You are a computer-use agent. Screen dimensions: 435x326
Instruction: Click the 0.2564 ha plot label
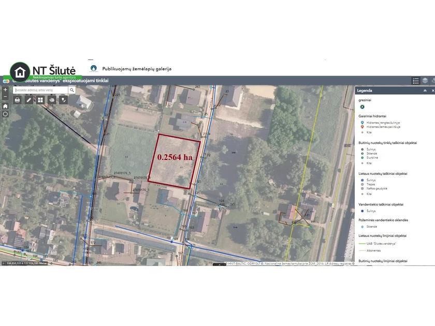[x=175, y=157]
